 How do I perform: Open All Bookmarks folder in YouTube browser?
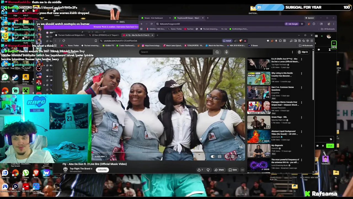coord(306,46)
